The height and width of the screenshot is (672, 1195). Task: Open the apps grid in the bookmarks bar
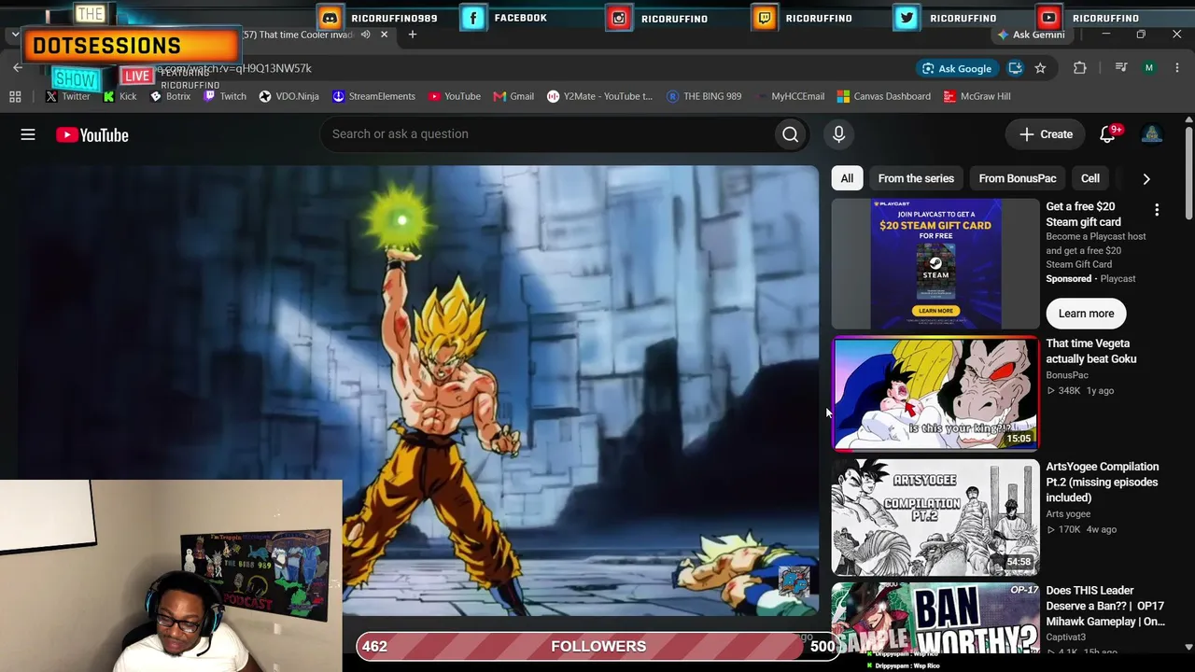(x=15, y=96)
